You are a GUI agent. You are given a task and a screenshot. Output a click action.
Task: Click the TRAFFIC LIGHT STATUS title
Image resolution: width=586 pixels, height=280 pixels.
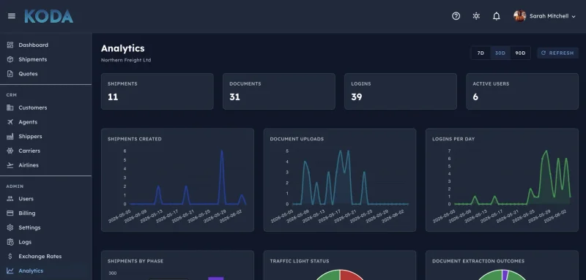tap(300, 261)
